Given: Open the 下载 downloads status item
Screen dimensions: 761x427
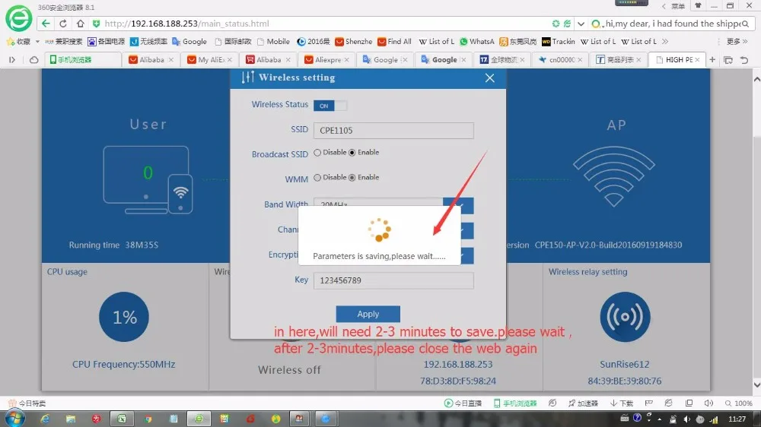Looking at the screenshot, I should [622, 403].
